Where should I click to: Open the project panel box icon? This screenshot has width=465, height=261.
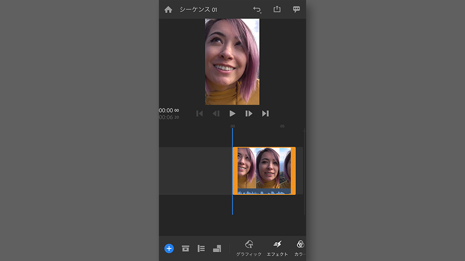186,248
